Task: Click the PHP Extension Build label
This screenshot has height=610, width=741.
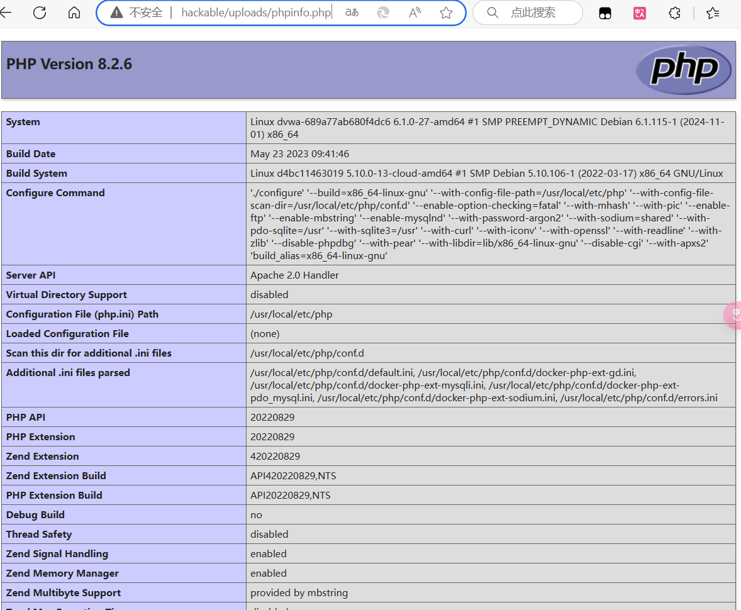Action: [54, 495]
